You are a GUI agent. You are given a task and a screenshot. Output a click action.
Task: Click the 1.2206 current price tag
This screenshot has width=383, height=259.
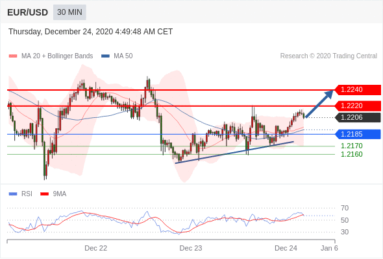[x=358, y=117]
